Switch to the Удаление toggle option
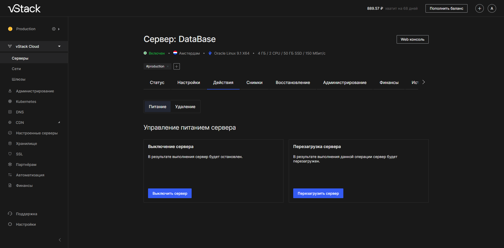Viewport: 504px width, 248px height. (x=185, y=107)
